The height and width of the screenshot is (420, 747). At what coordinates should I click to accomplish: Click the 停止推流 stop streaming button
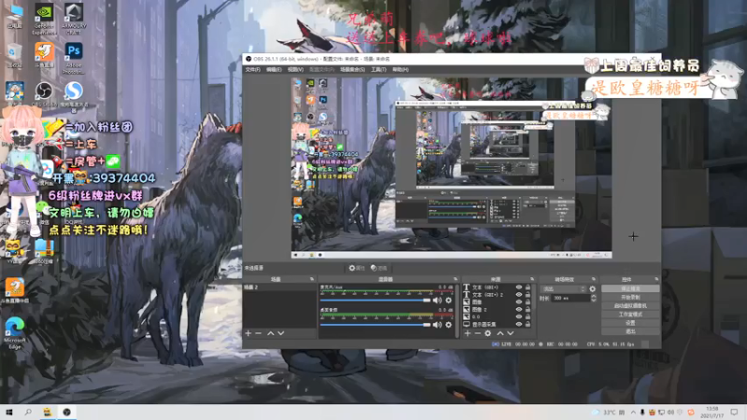point(630,288)
